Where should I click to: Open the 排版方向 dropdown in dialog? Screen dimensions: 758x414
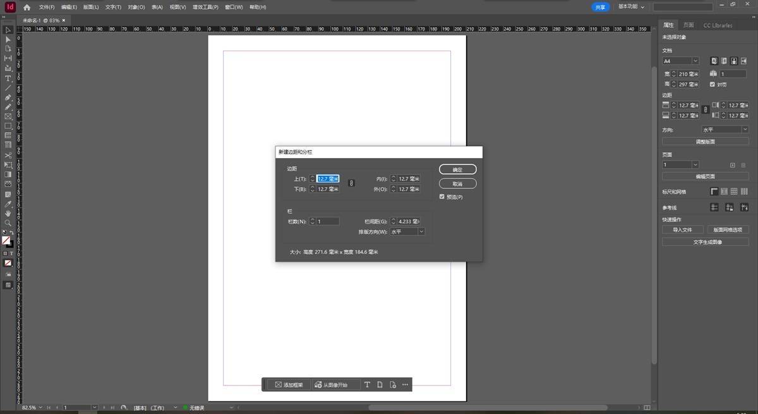coord(407,232)
